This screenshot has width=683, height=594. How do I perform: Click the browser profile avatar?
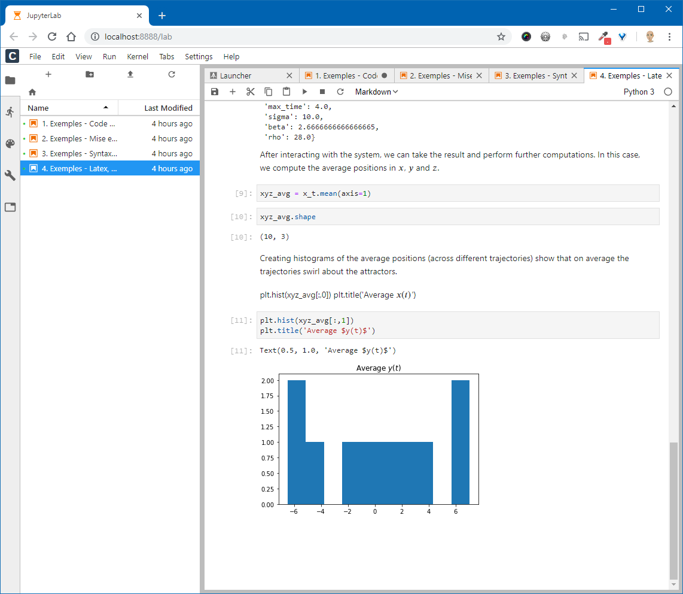coord(650,37)
